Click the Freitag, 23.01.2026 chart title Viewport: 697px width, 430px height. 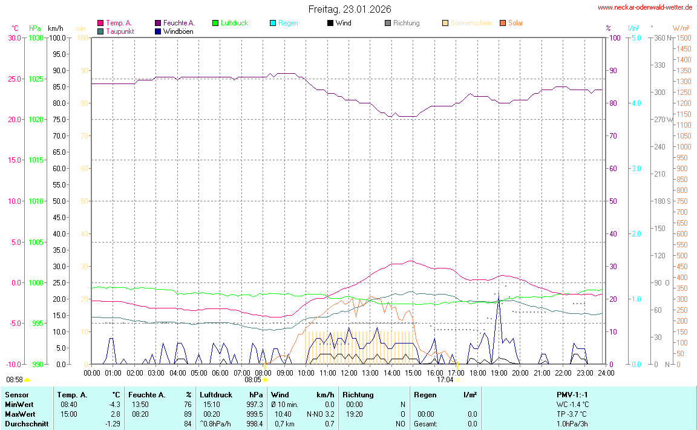(x=350, y=9)
